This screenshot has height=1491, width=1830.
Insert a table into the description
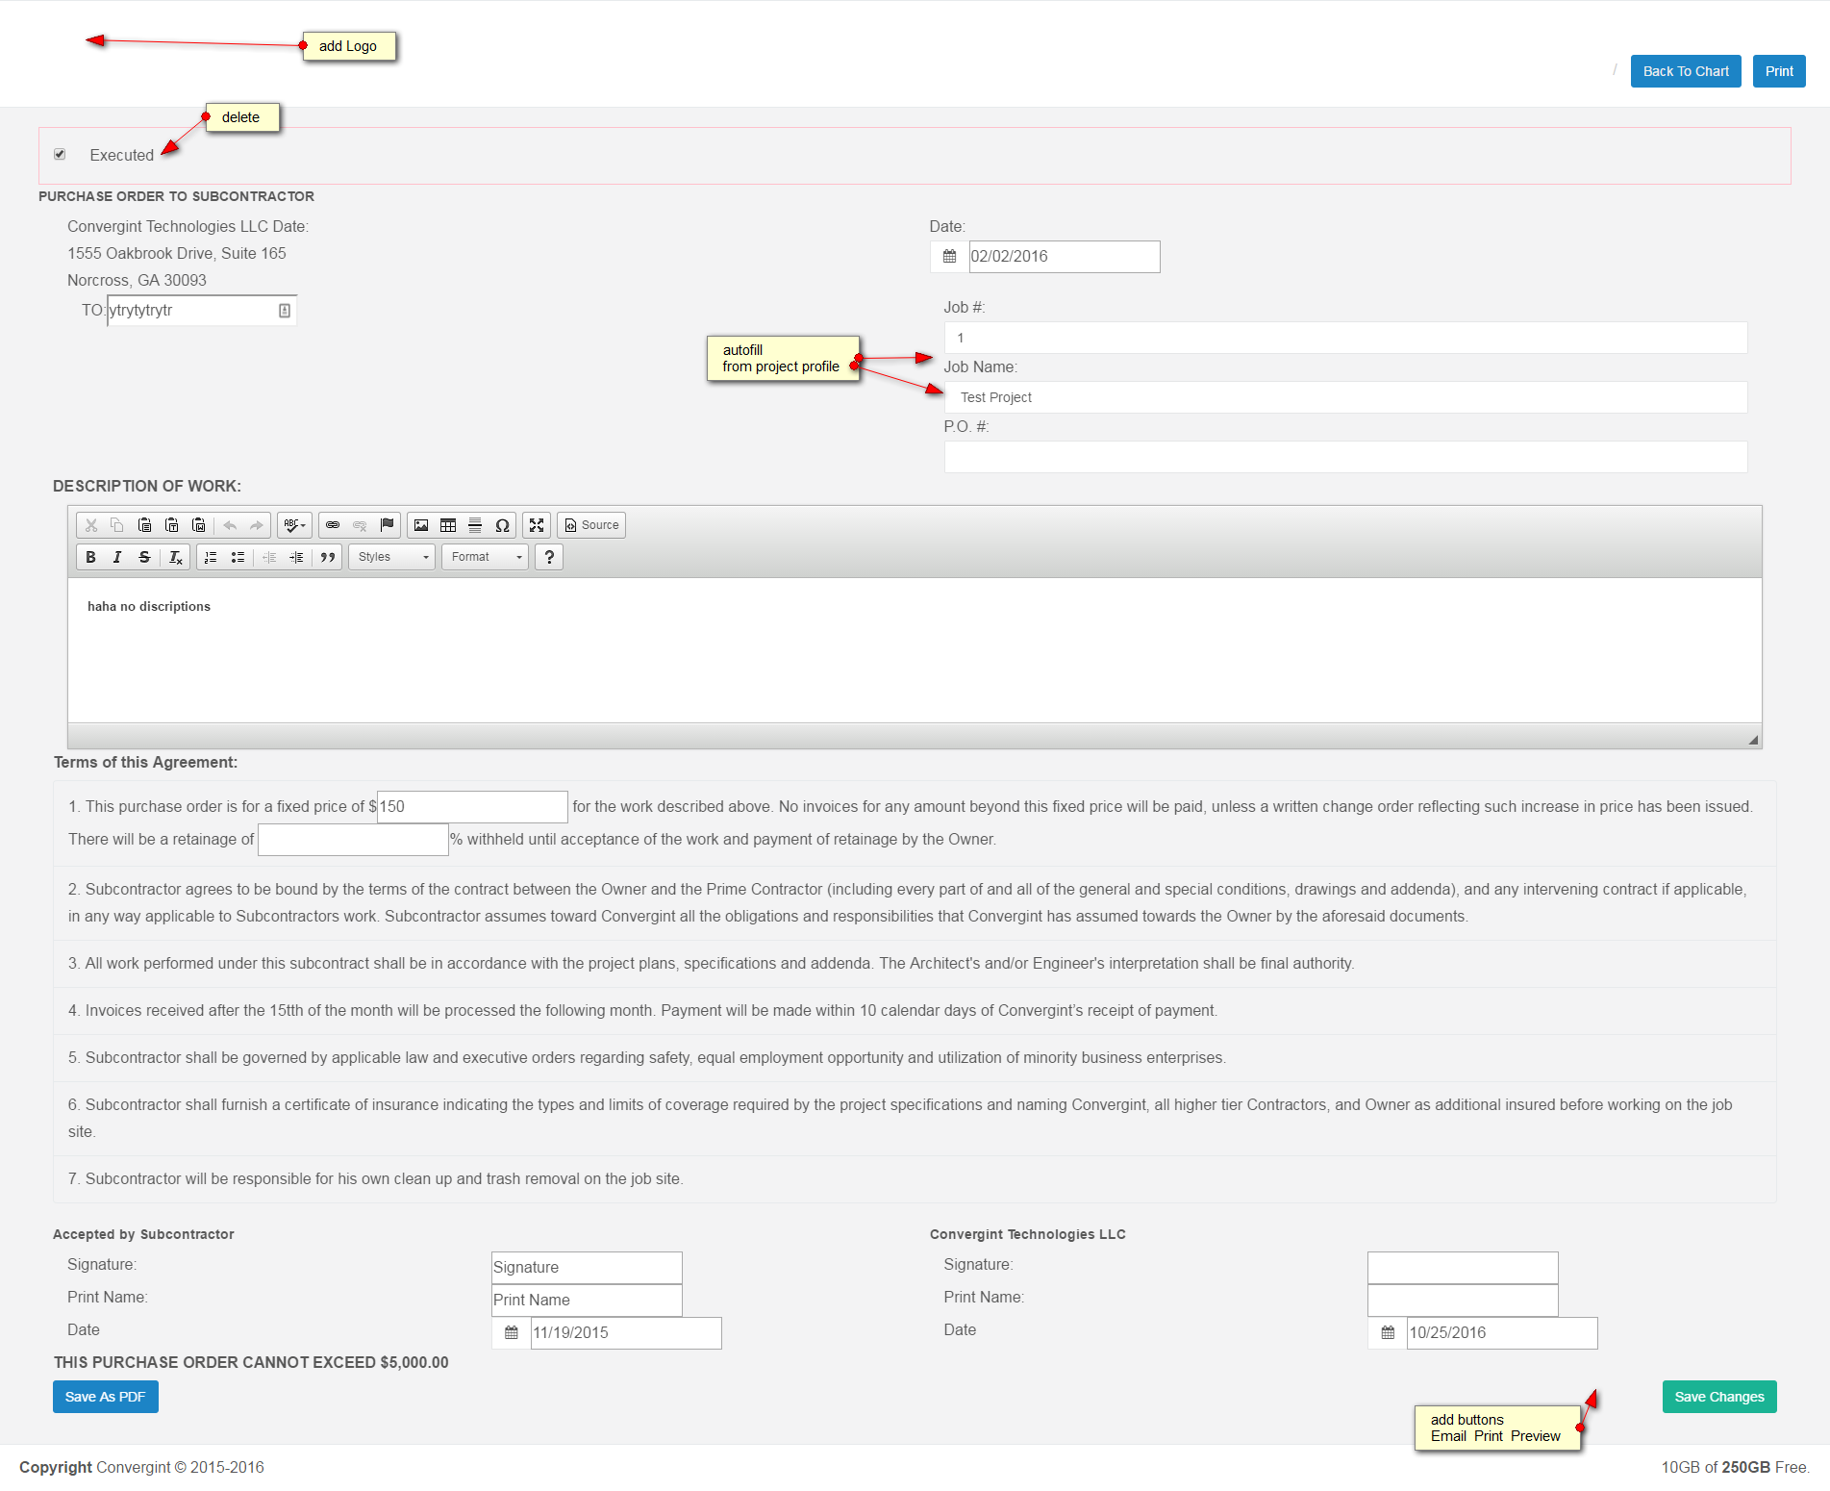click(x=448, y=525)
